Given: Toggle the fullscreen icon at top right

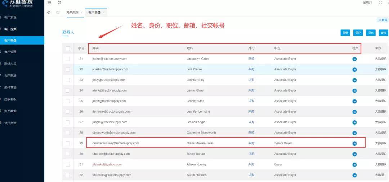Looking at the screenshot, I should pos(380,3).
